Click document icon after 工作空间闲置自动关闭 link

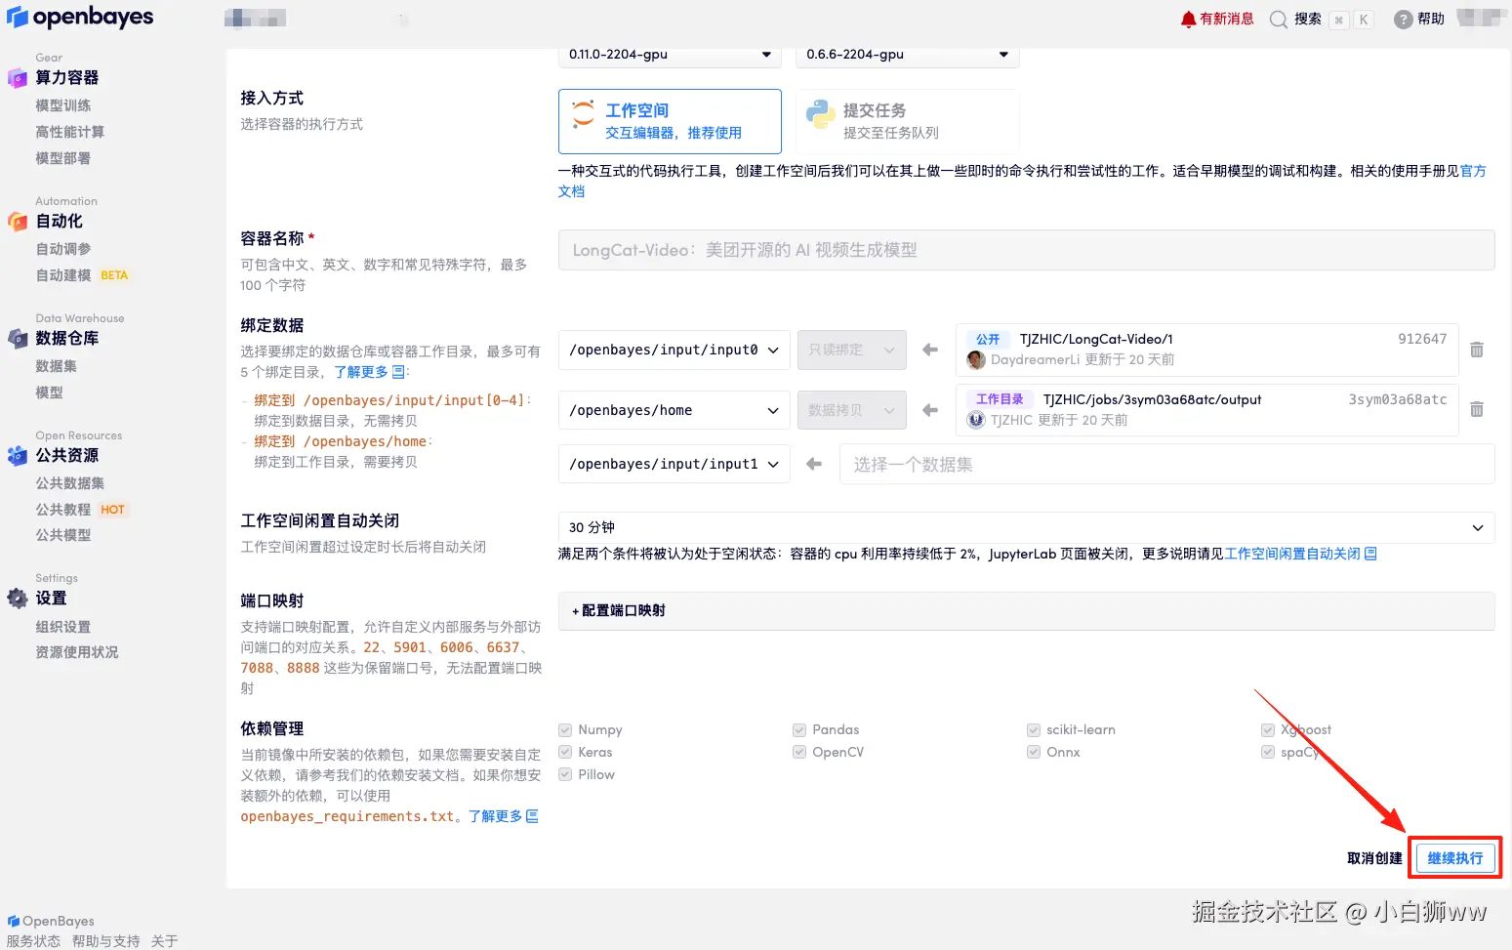point(1370,554)
